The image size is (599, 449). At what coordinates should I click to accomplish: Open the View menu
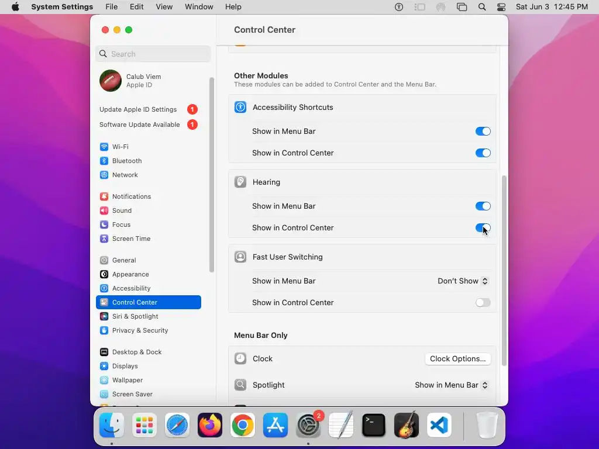click(x=164, y=7)
